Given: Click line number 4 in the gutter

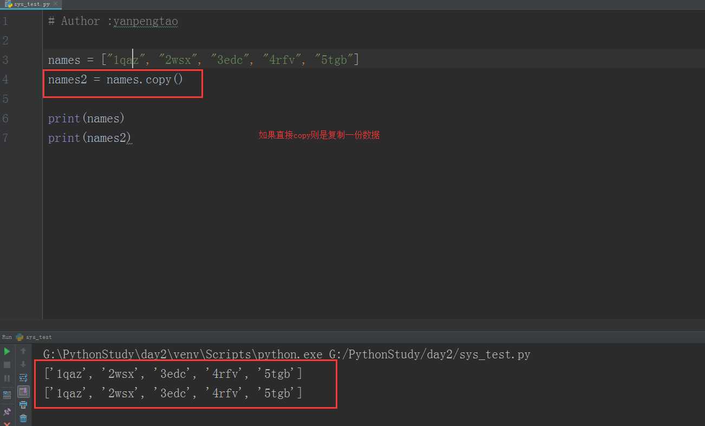Looking at the screenshot, I should pyautogui.click(x=5, y=80).
